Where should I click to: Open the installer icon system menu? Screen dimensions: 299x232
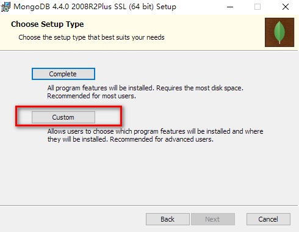[5, 7]
